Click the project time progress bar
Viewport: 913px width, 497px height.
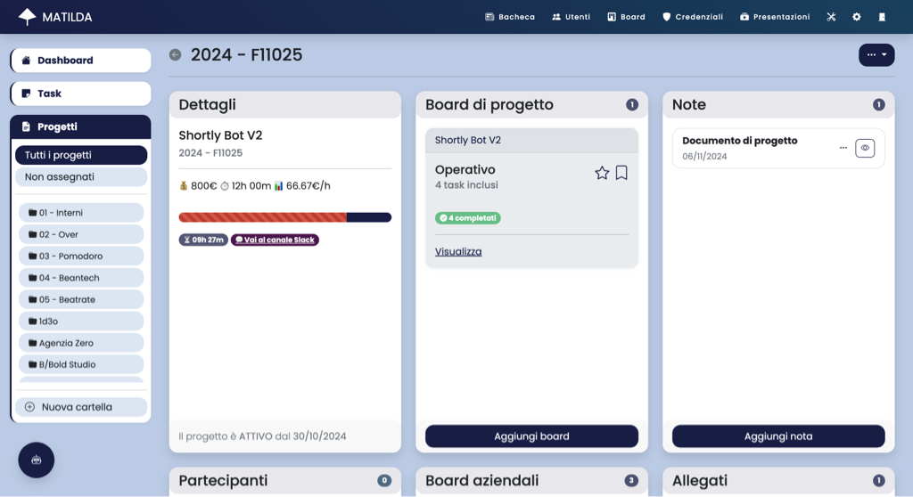(284, 217)
